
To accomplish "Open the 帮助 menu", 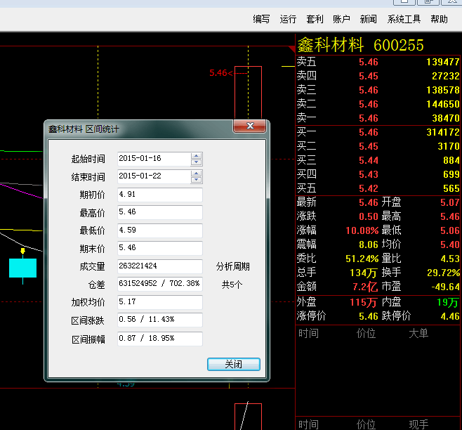I will pos(439,19).
